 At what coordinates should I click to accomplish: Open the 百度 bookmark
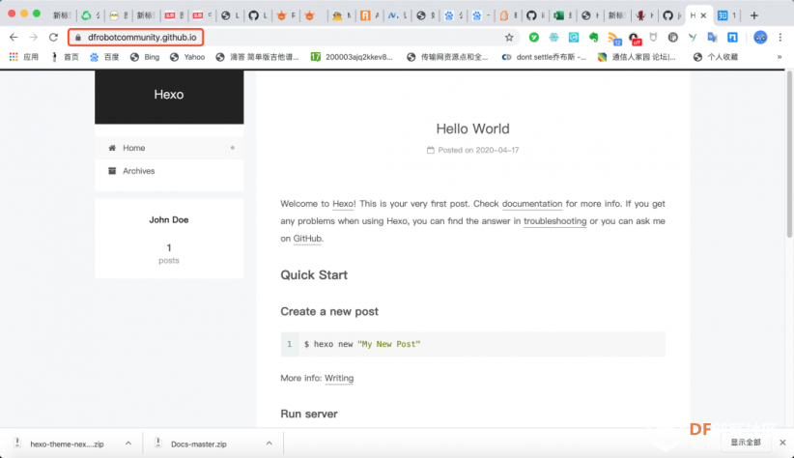104,57
